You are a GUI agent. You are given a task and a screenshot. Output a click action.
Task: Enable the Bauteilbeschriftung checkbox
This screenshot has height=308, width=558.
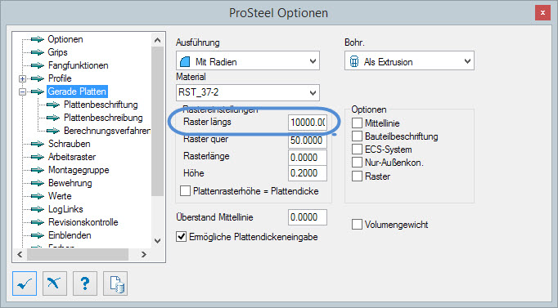[x=357, y=136]
